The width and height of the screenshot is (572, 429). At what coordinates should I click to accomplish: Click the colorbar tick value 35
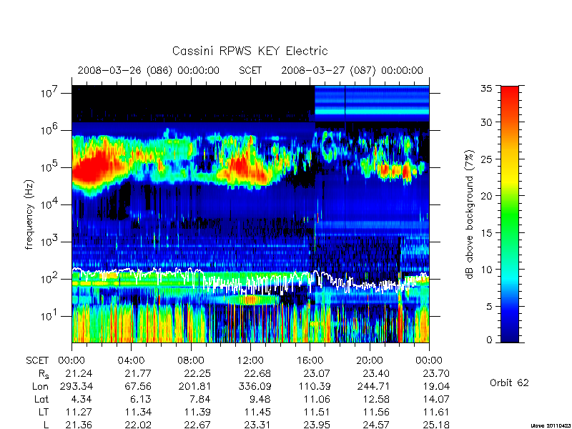487,88
